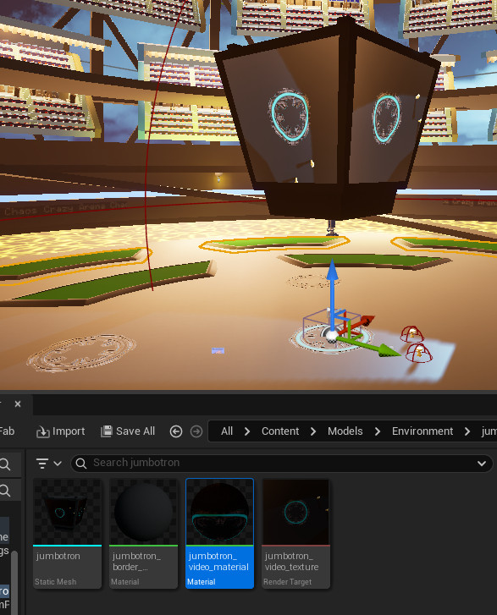Image resolution: width=497 pixels, height=615 pixels.
Task: Click the Fab button
Action: [x=7, y=431]
